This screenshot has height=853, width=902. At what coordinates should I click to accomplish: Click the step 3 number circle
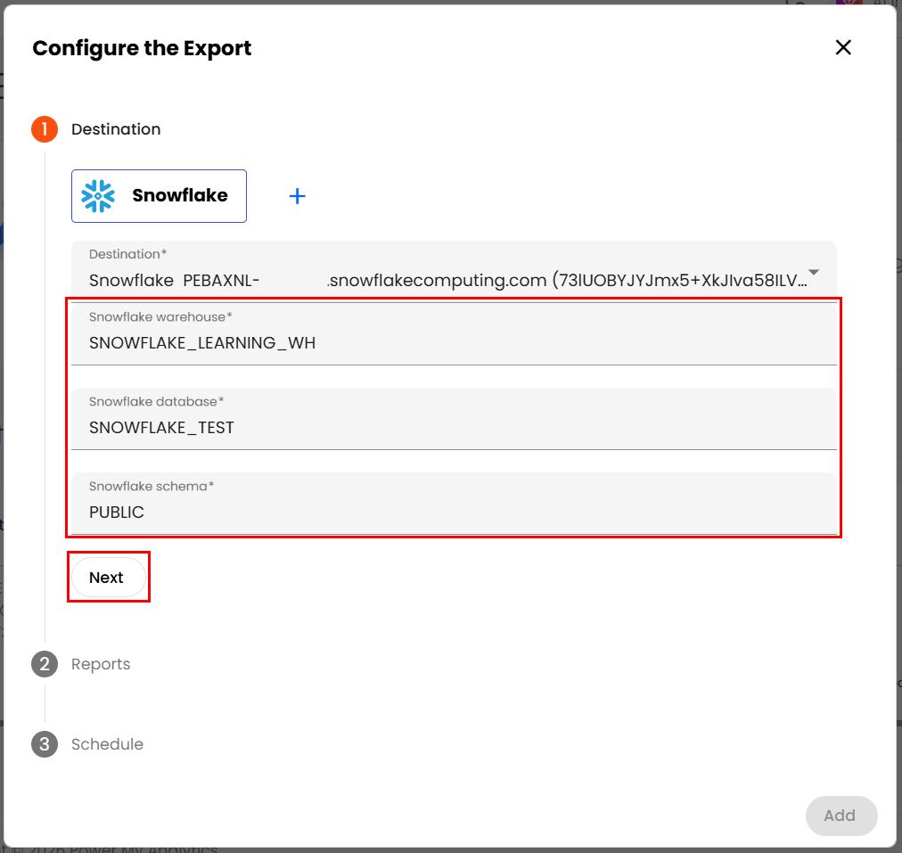point(45,744)
